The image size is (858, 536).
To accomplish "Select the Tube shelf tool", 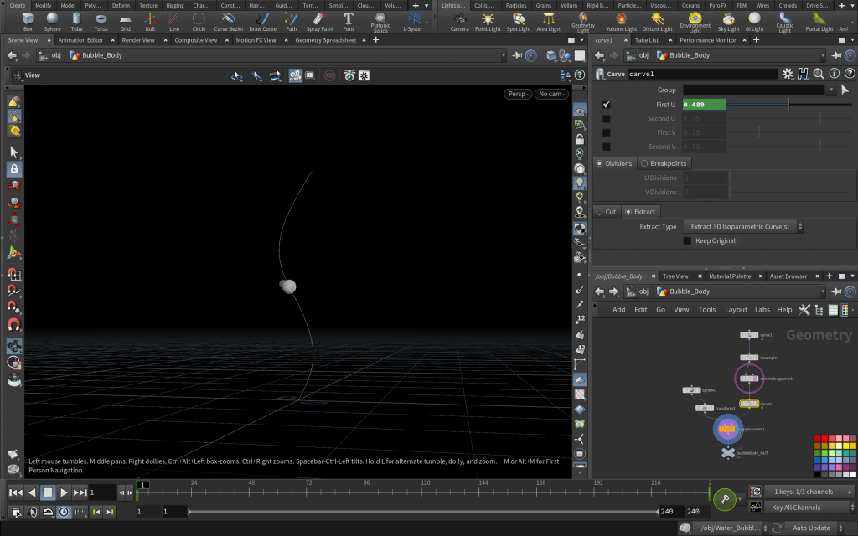I will coord(76,22).
